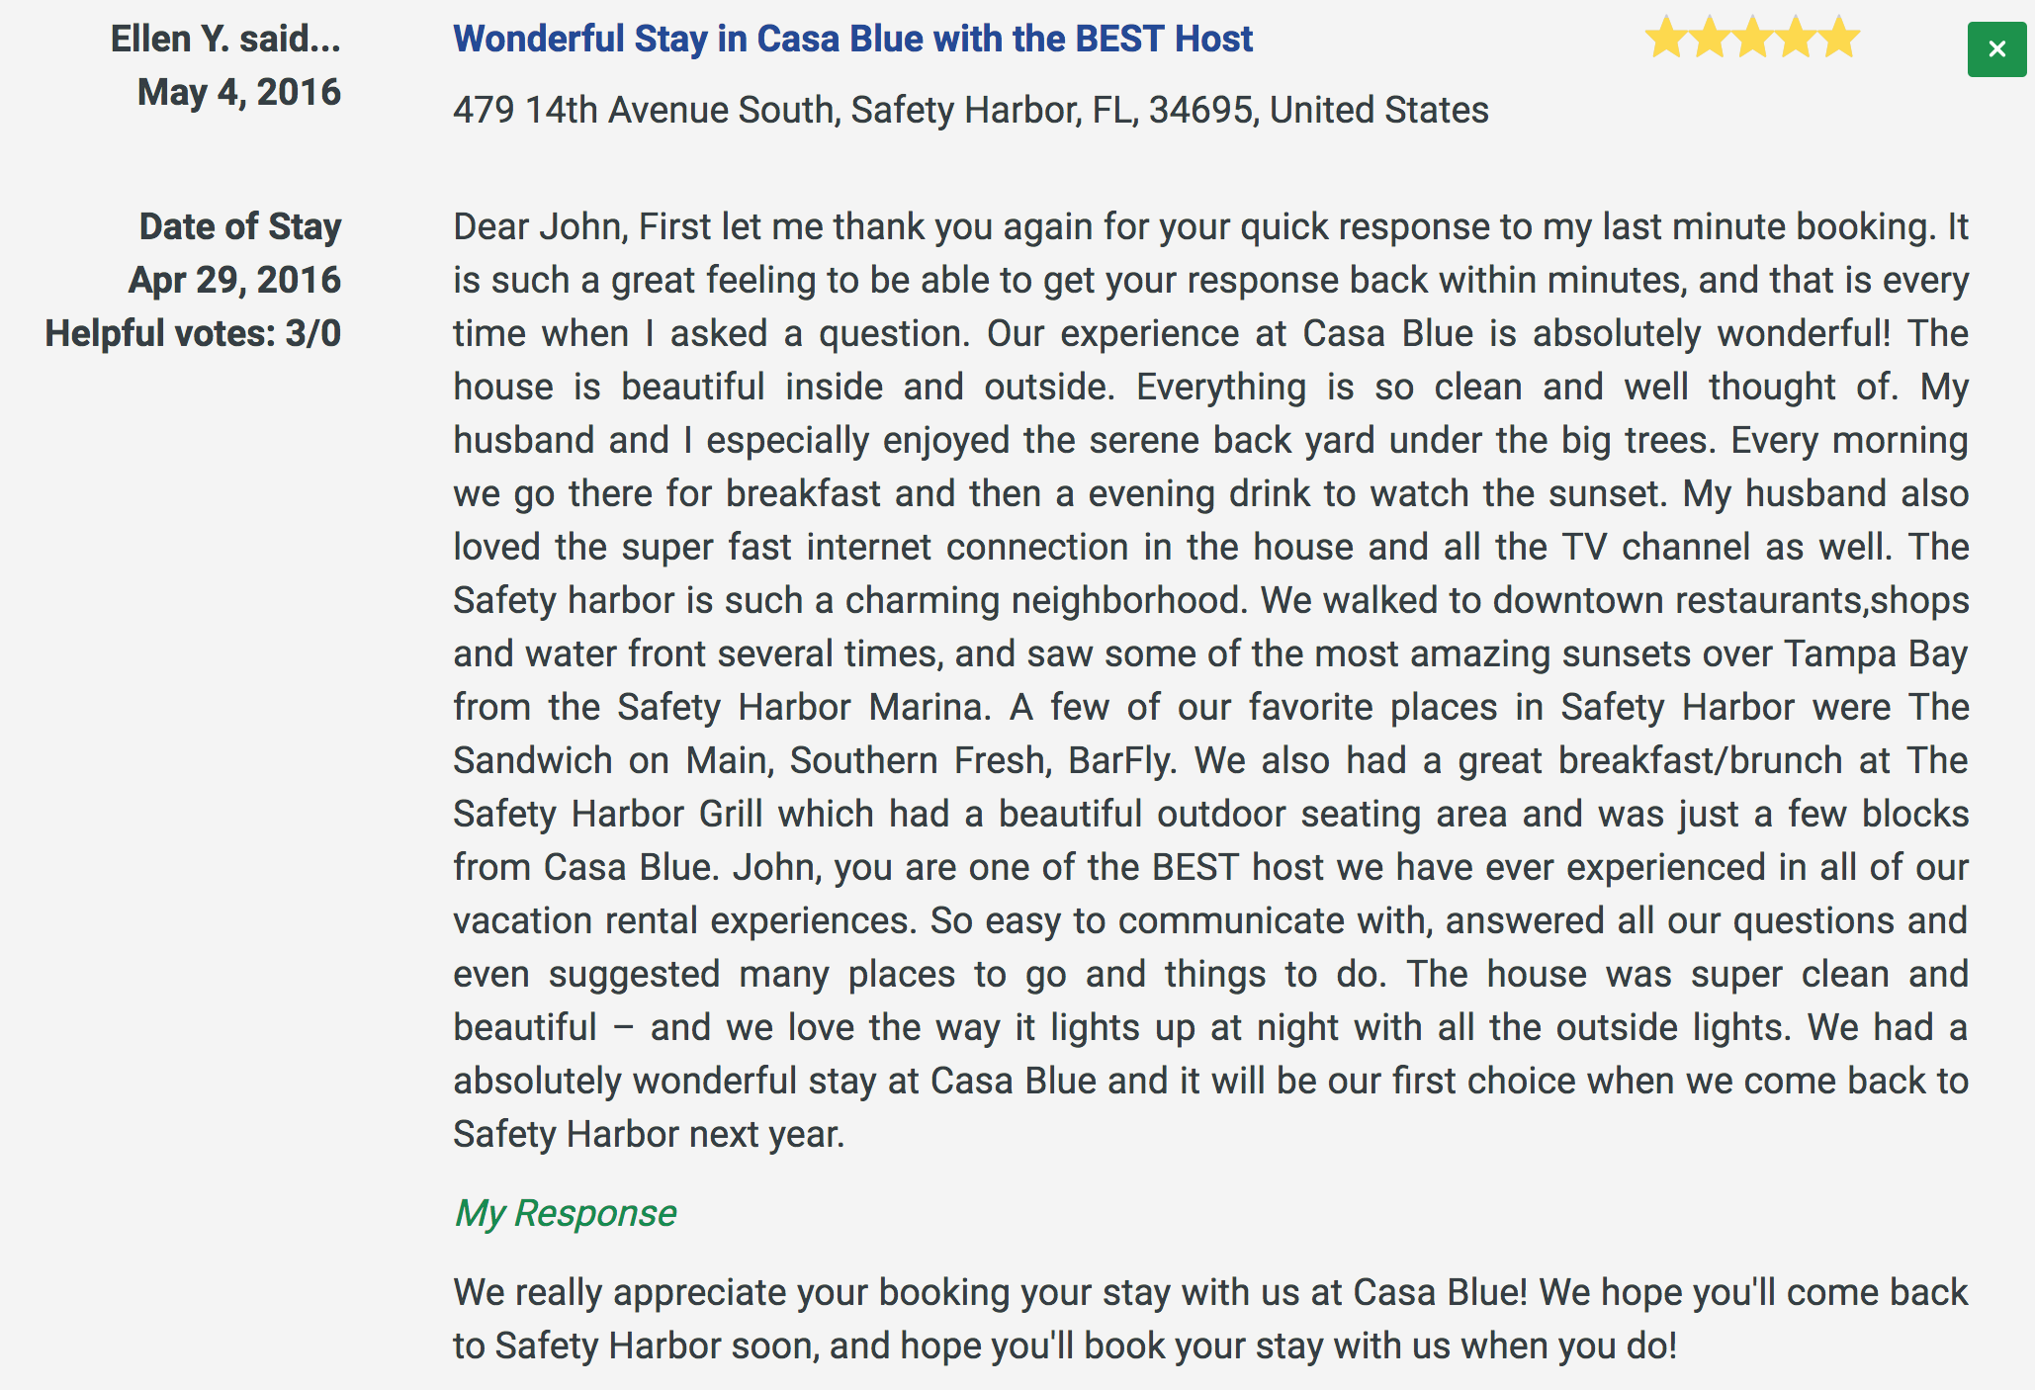Click the middle star of the rating
Viewport: 2035px width, 1390px height.
(1752, 38)
